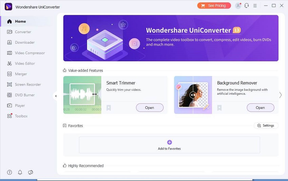Open the help question mark icon
Viewport: 288px width, 181px height.
pos(9,173)
